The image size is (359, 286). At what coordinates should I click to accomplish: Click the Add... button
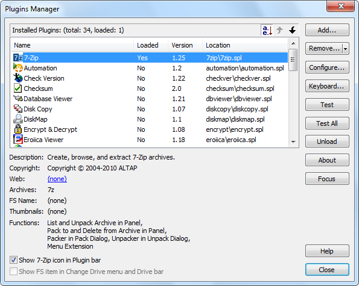[x=327, y=30]
